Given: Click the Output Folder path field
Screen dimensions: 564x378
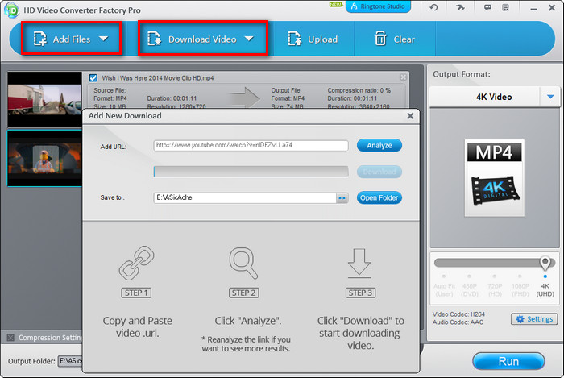Looking at the screenshot, I should (71, 361).
